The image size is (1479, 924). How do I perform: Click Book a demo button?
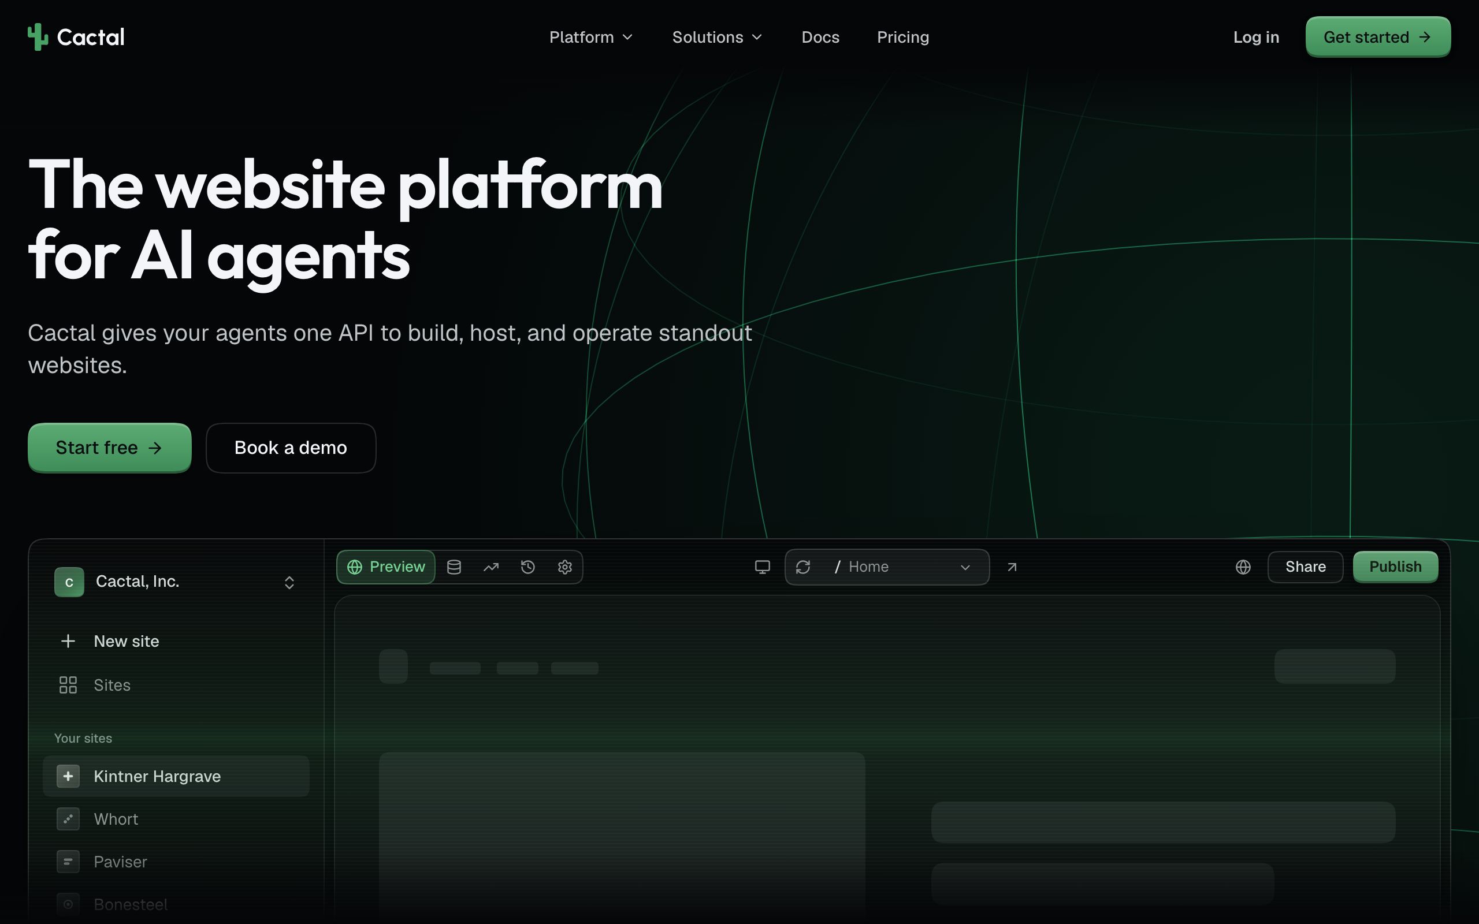click(291, 448)
